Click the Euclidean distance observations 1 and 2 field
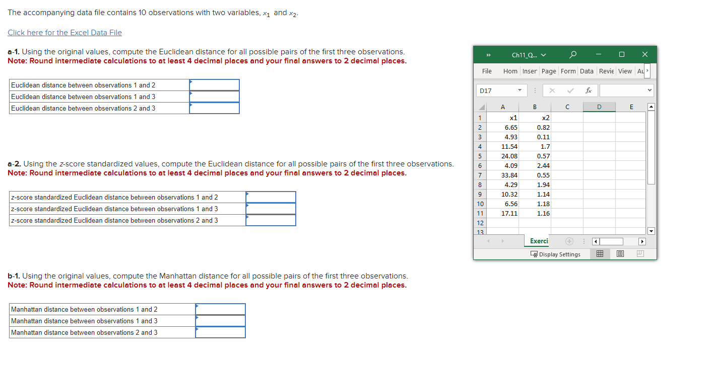 [x=214, y=84]
